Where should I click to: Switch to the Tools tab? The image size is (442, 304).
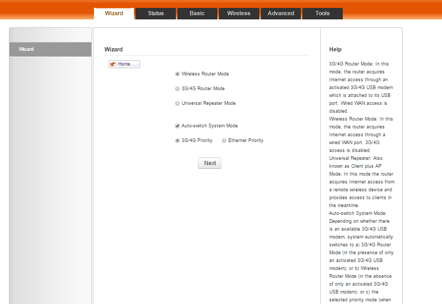click(322, 13)
